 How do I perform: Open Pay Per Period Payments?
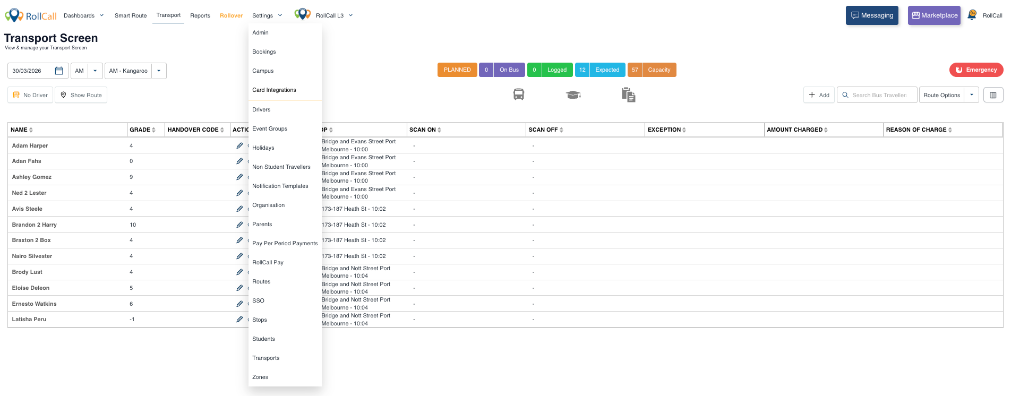coord(285,243)
